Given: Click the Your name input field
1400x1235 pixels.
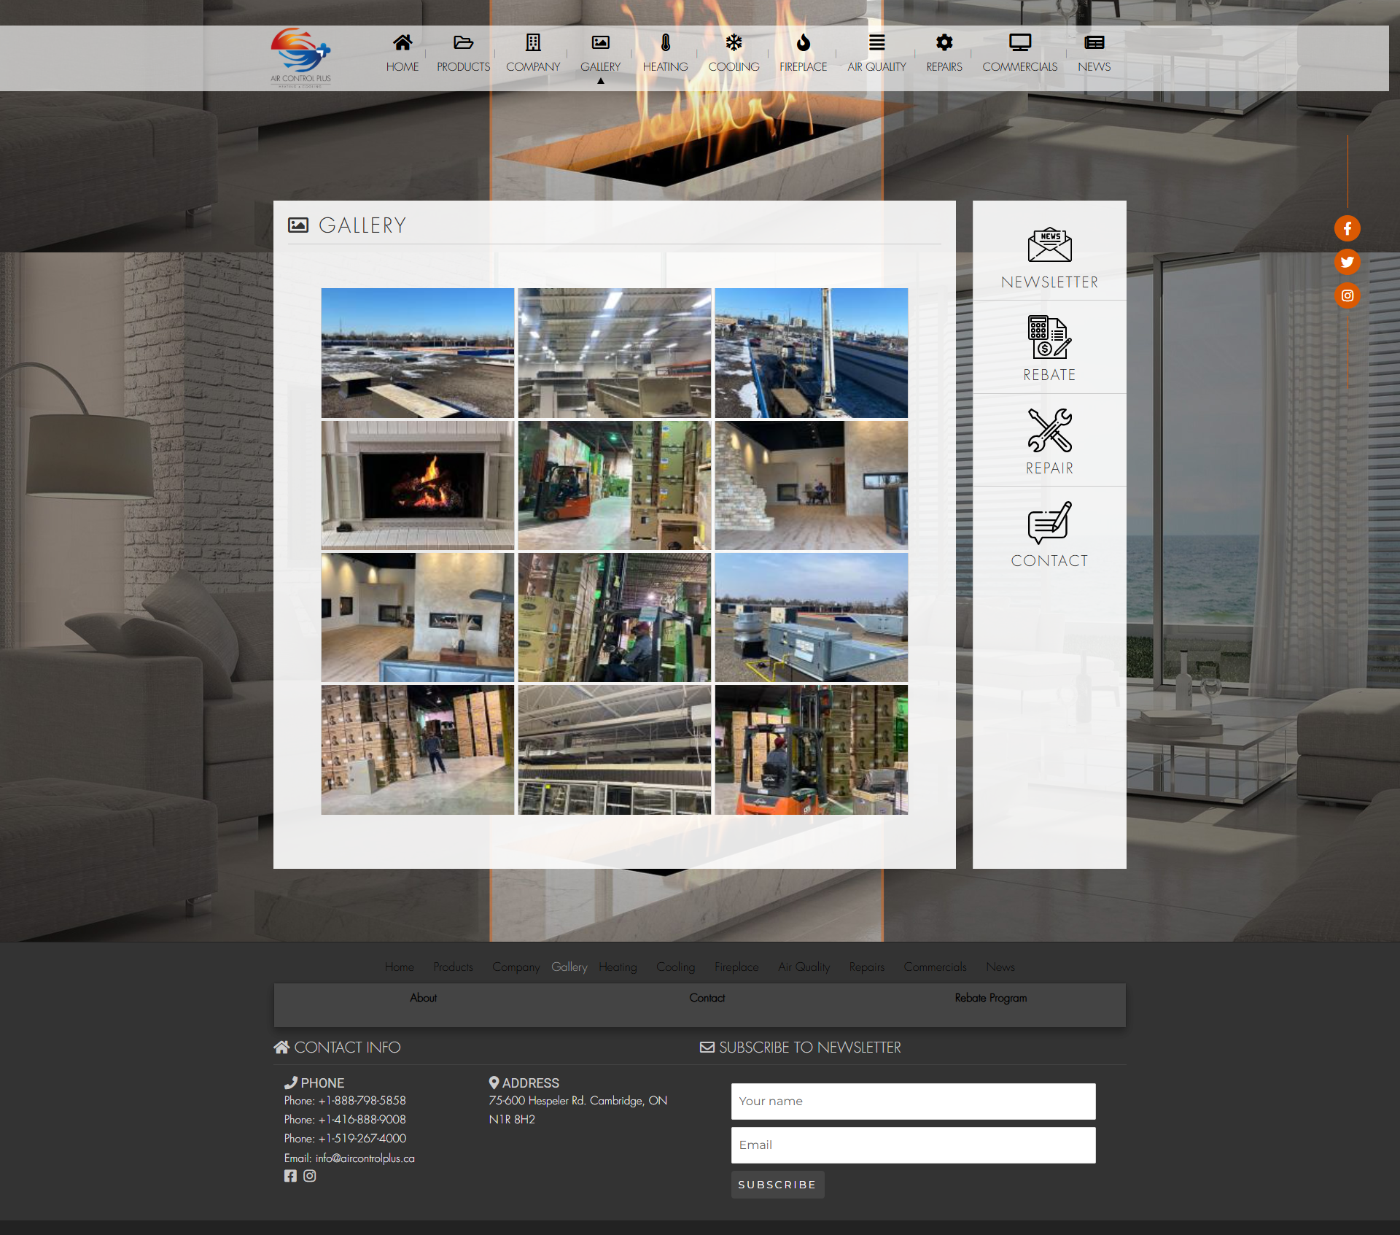Looking at the screenshot, I should (x=913, y=1102).
